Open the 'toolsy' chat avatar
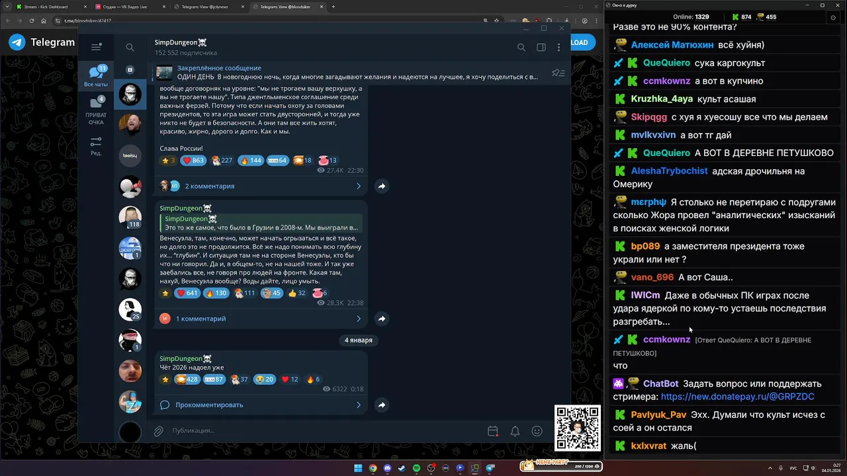Image resolution: width=847 pixels, height=476 pixels. click(x=130, y=155)
